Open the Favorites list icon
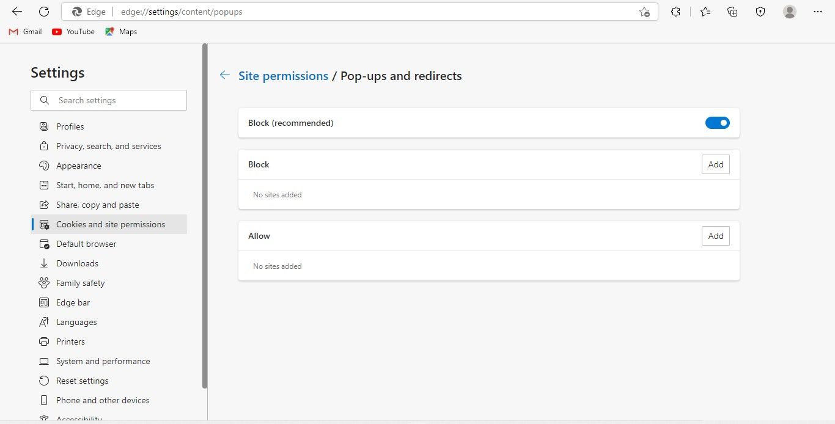835x424 pixels. tap(705, 12)
